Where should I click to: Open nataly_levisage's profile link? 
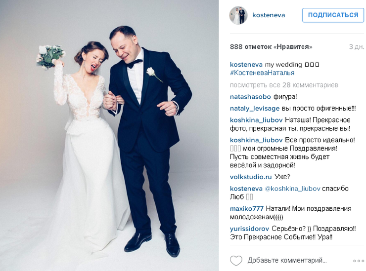255,109
